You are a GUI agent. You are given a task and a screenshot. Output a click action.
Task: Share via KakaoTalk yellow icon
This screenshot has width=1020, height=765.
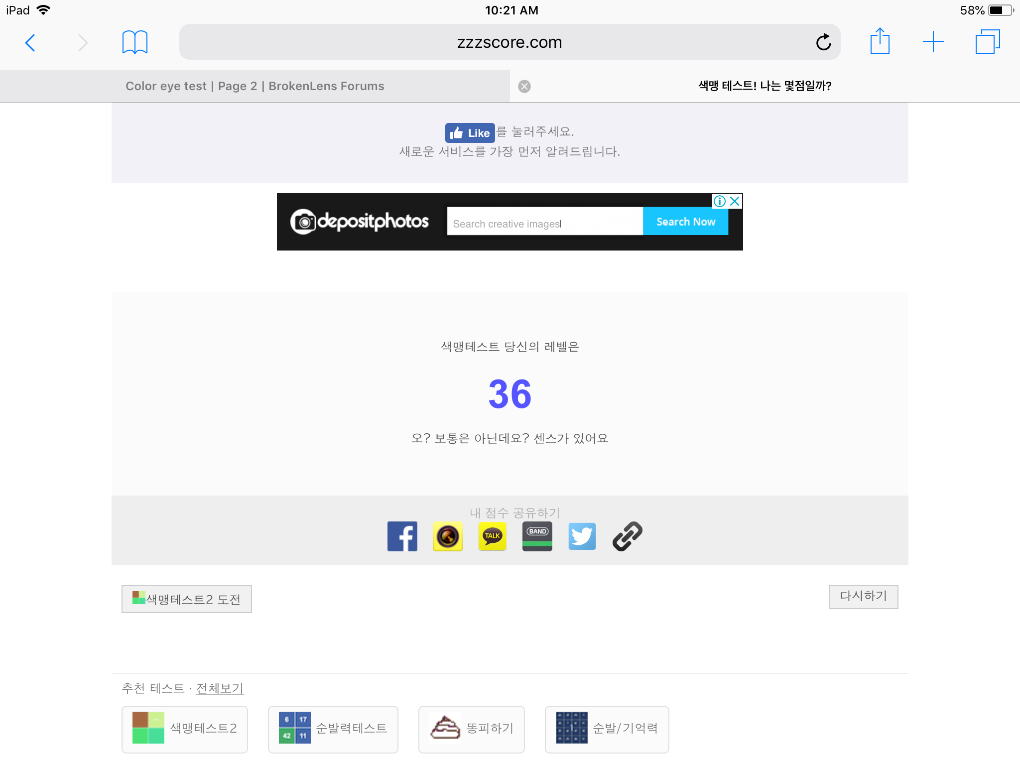coord(492,536)
